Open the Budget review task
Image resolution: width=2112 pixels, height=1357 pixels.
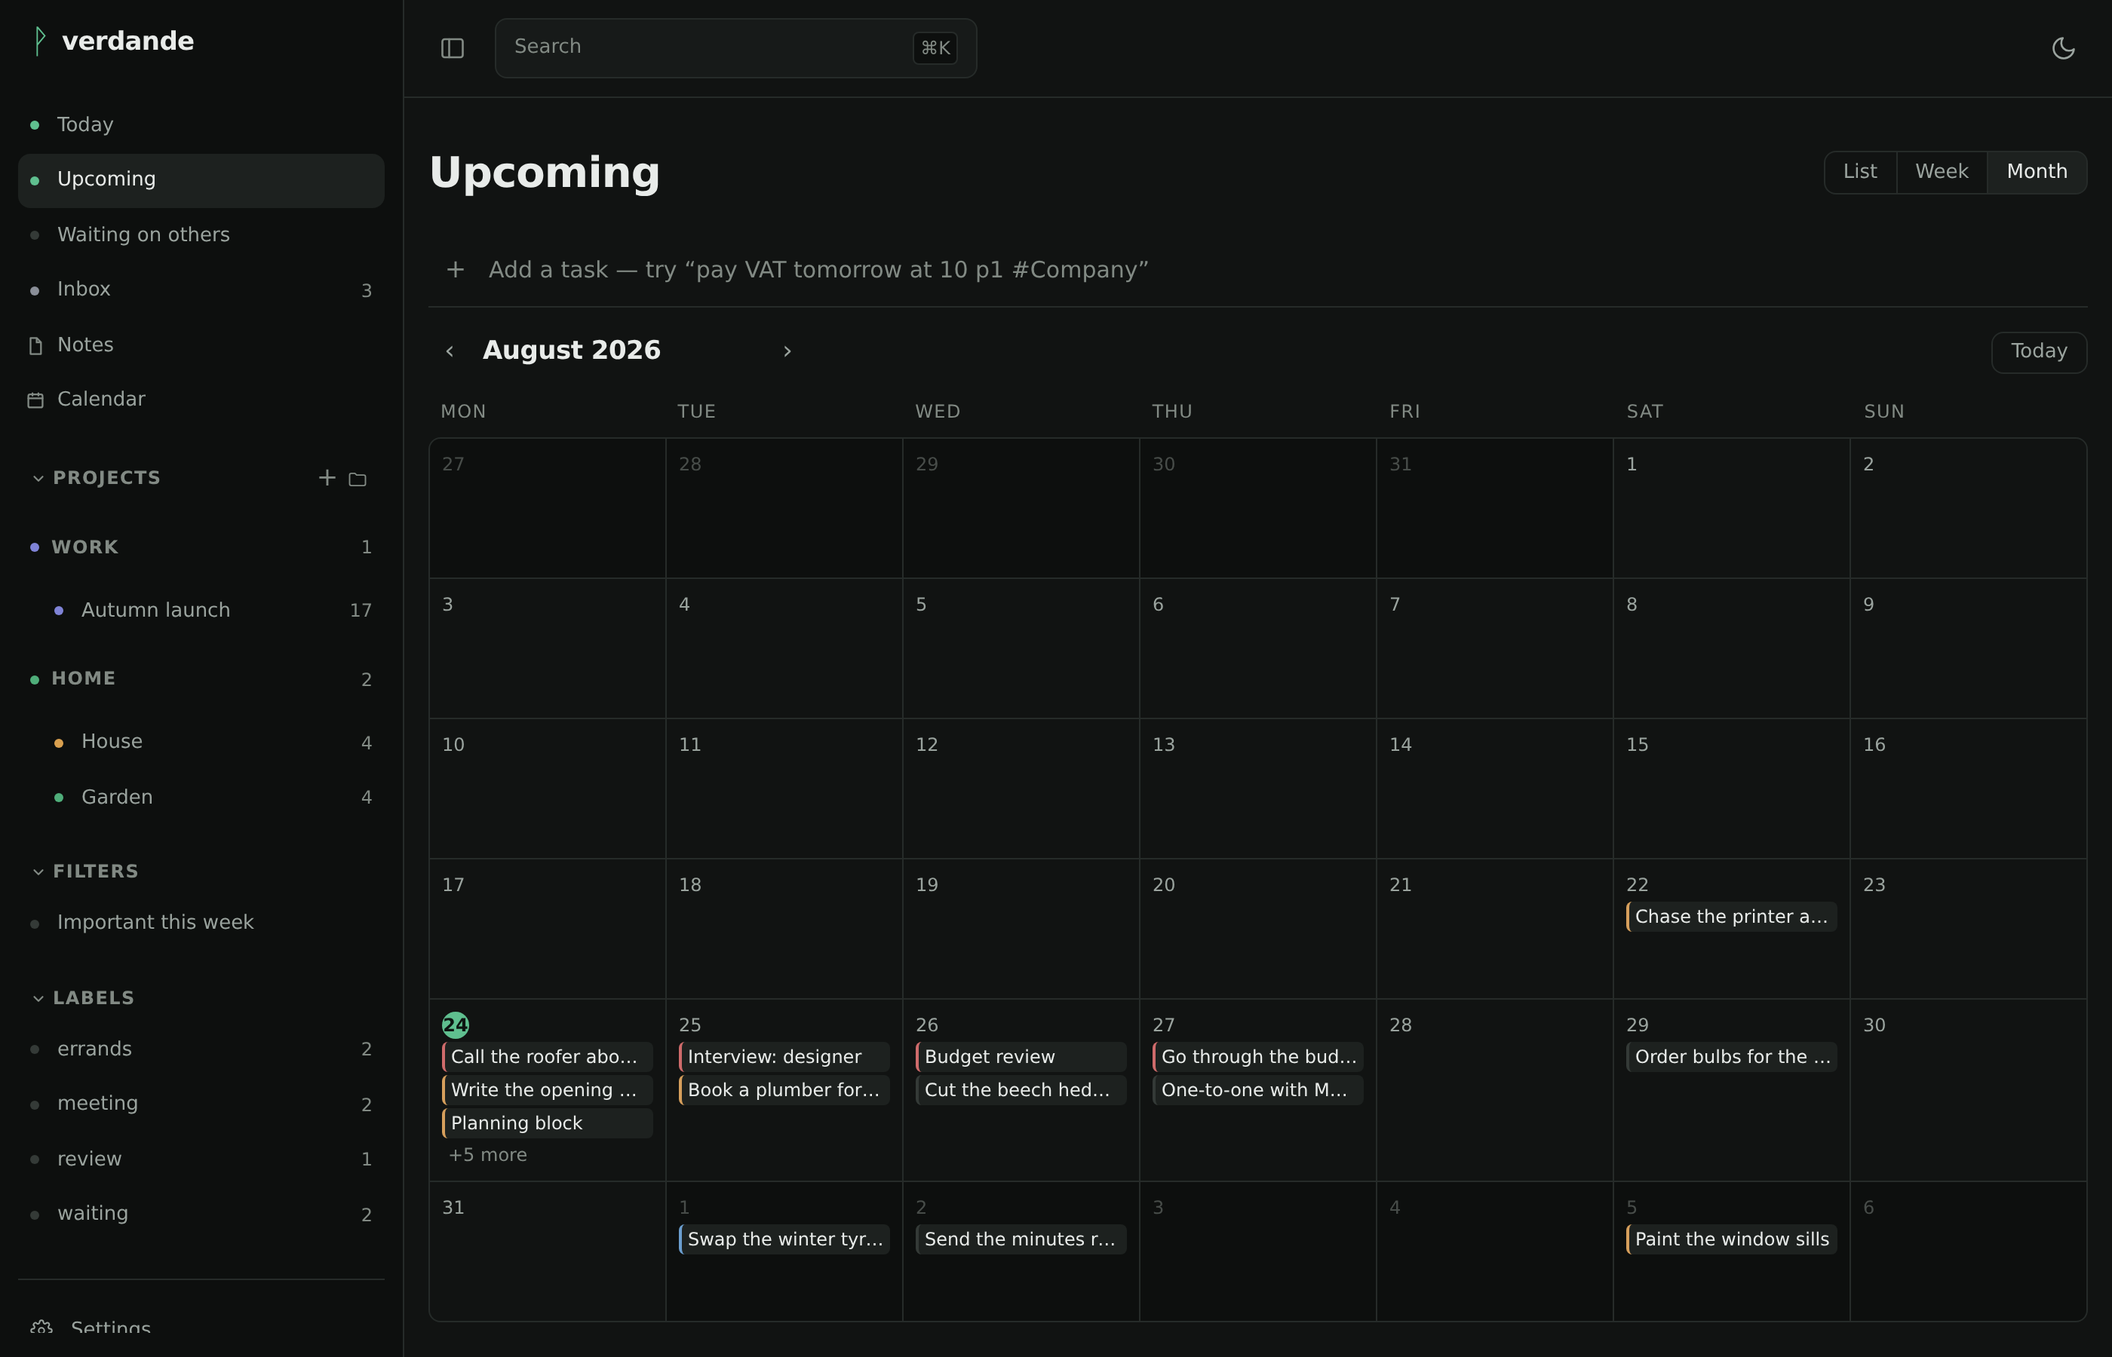click(x=1021, y=1056)
